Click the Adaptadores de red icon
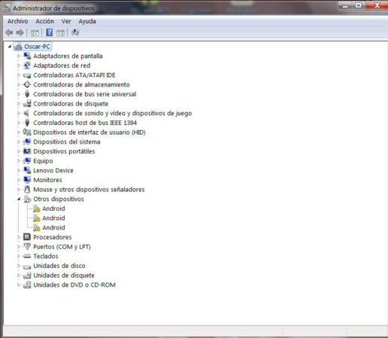This screenshot has width=388, height=338. [x=27, y=65]
